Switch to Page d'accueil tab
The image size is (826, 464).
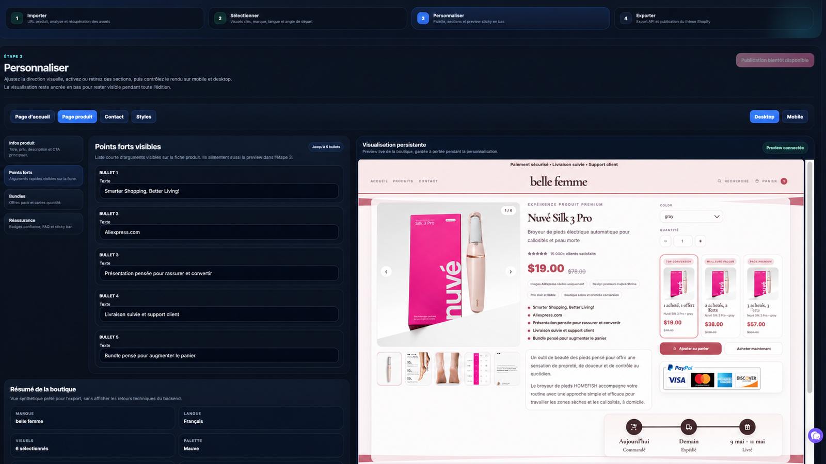pos(33,117)
